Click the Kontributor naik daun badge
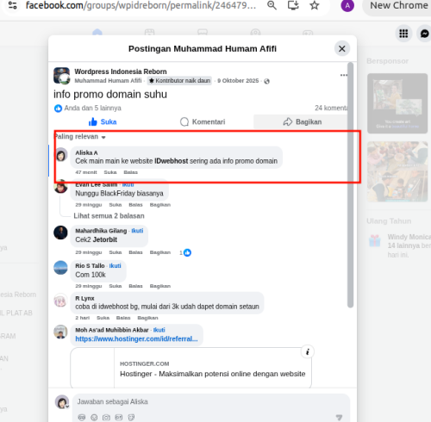The height and width of the screenshot is (422, 431). [179, 81]
